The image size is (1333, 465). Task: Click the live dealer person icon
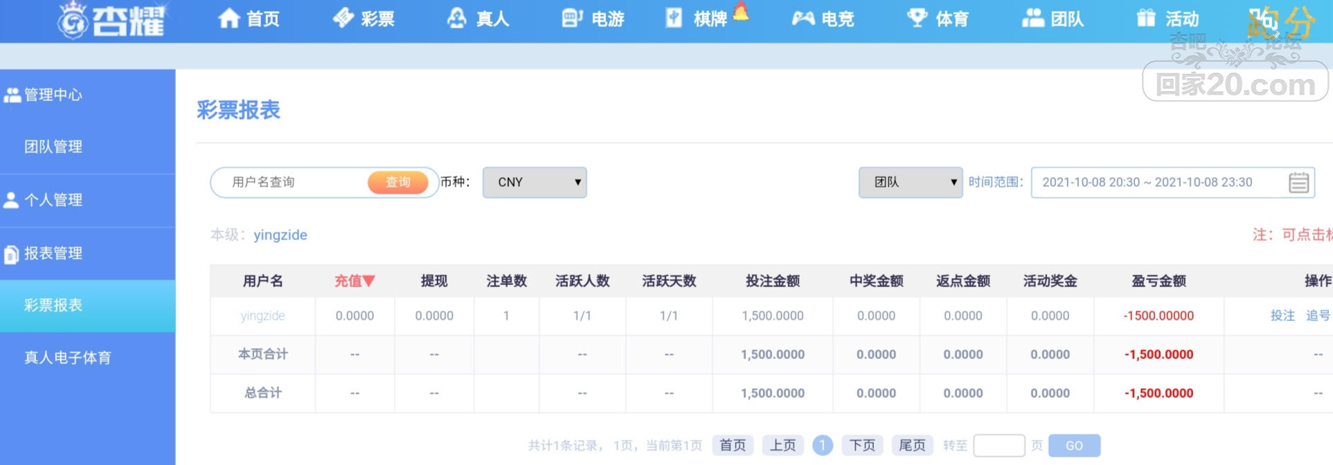457,19
